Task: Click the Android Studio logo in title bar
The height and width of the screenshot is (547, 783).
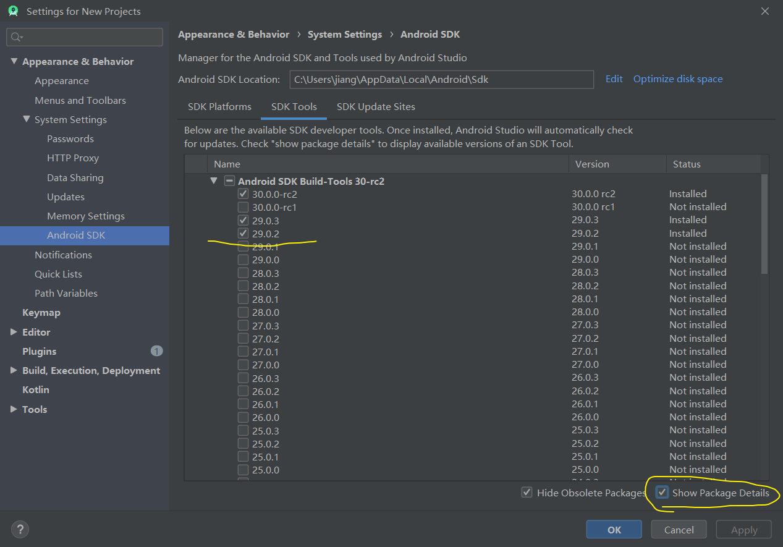Action: coord(13,11)
